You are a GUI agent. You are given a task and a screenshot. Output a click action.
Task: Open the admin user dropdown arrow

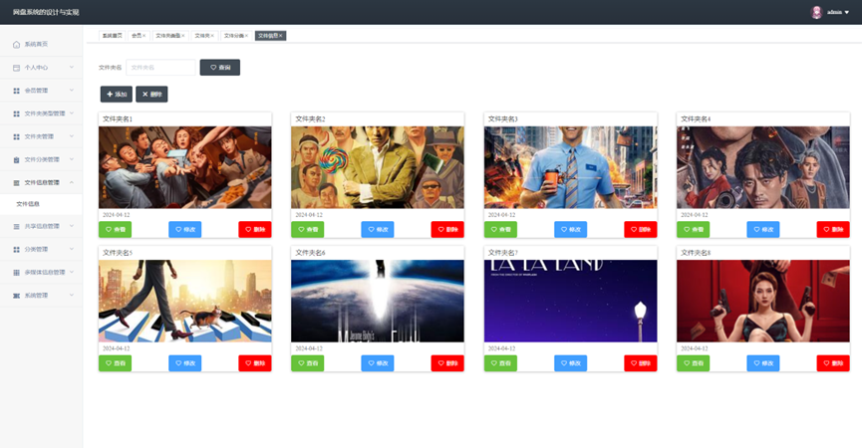[847, 12]
